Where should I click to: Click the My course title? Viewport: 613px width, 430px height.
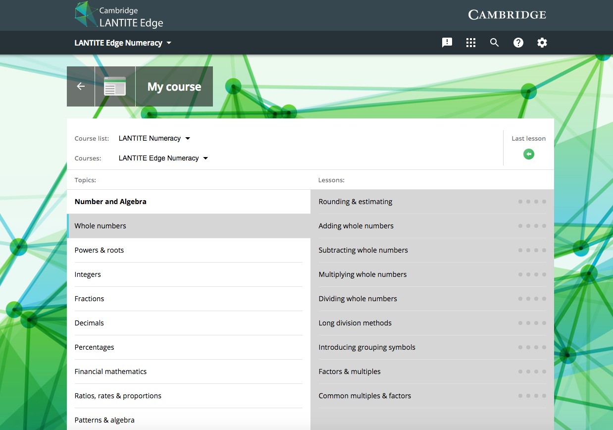(x=174, y=87)
